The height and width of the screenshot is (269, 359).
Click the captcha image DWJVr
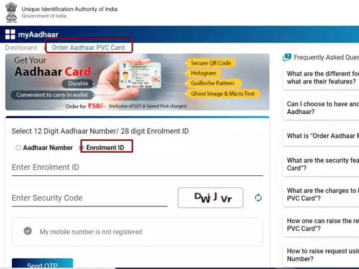[210, 198]
